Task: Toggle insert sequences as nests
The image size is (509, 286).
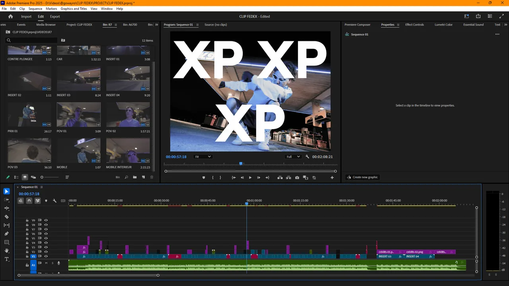Action: (21, 201)
